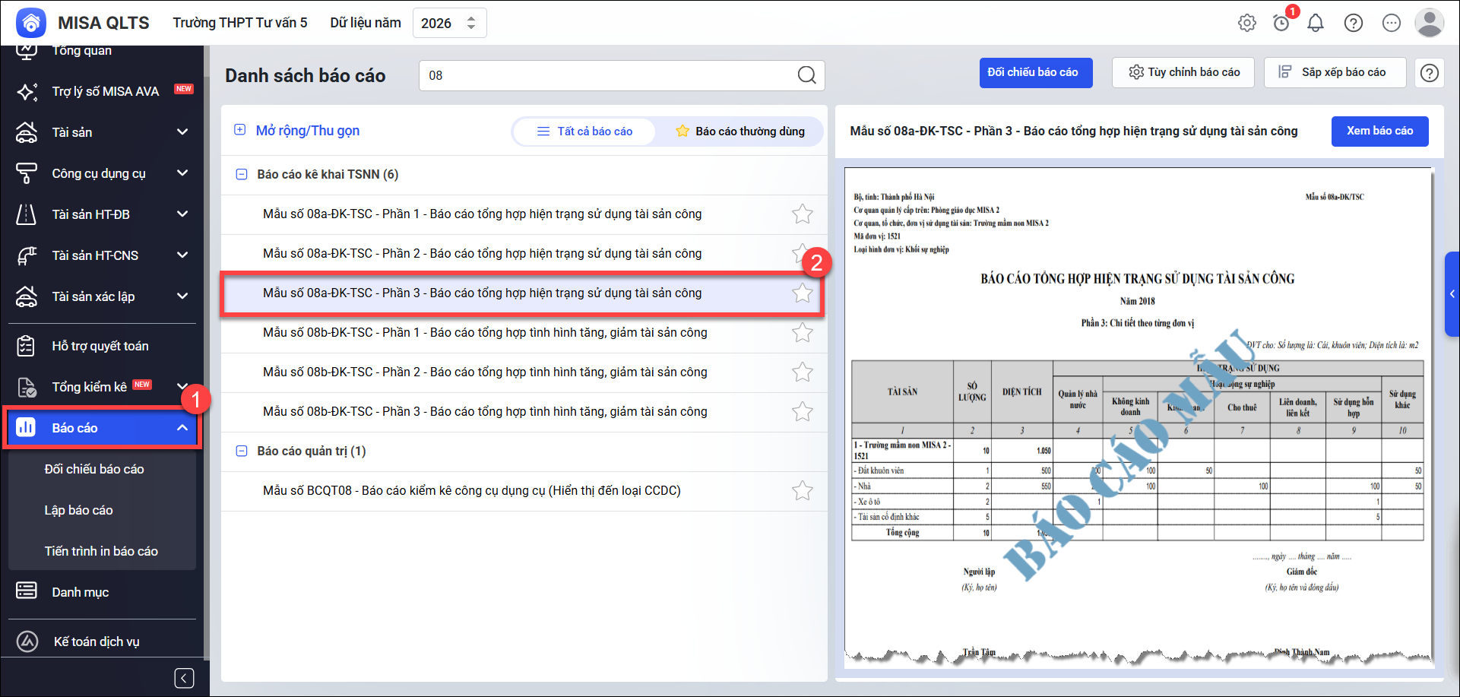
Task: Expand the Công cụ dụng cụ sidebar menu
Action: point(182,173)
